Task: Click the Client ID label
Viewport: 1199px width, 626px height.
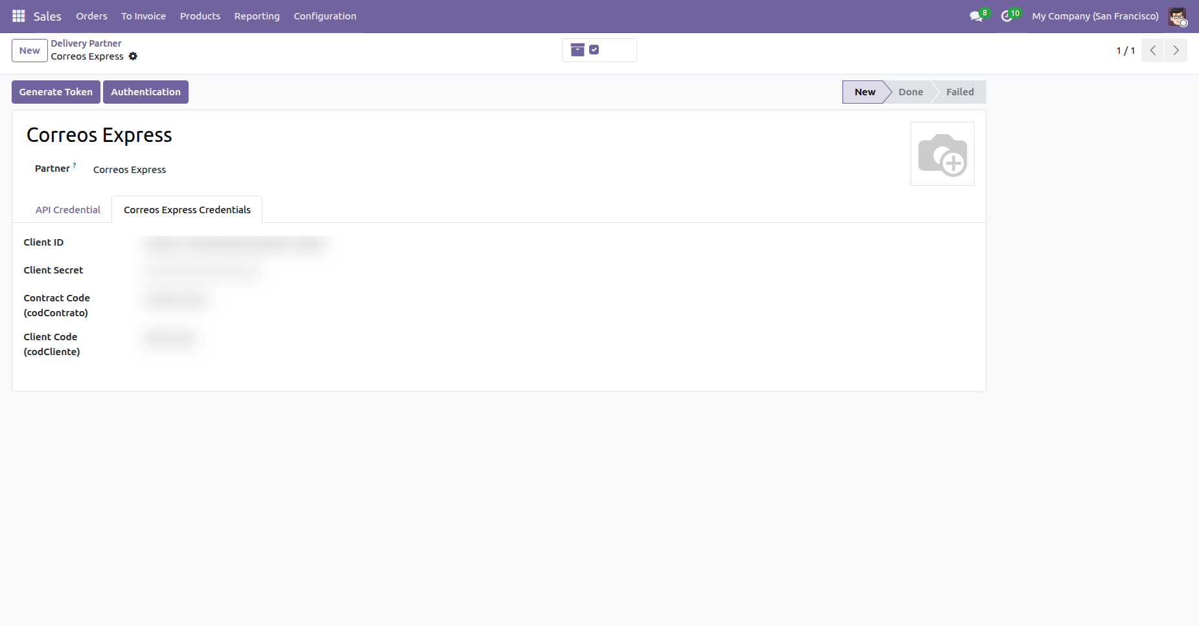Action: pyautogui.click(x=43, y=242)
